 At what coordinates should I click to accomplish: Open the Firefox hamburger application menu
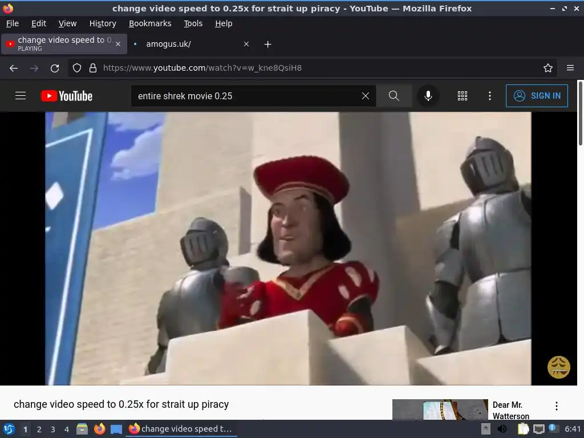[x=570, y=68]
